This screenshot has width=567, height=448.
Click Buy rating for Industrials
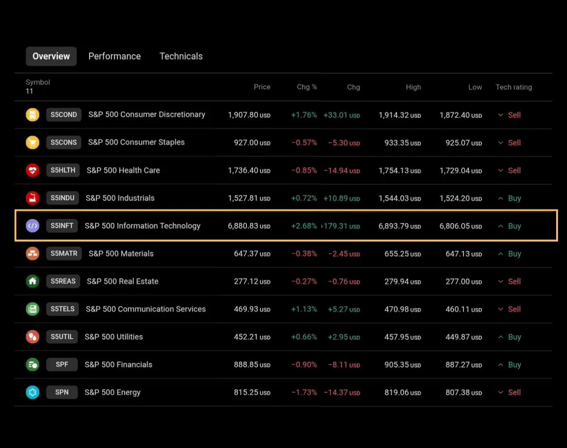pos(509,198)
